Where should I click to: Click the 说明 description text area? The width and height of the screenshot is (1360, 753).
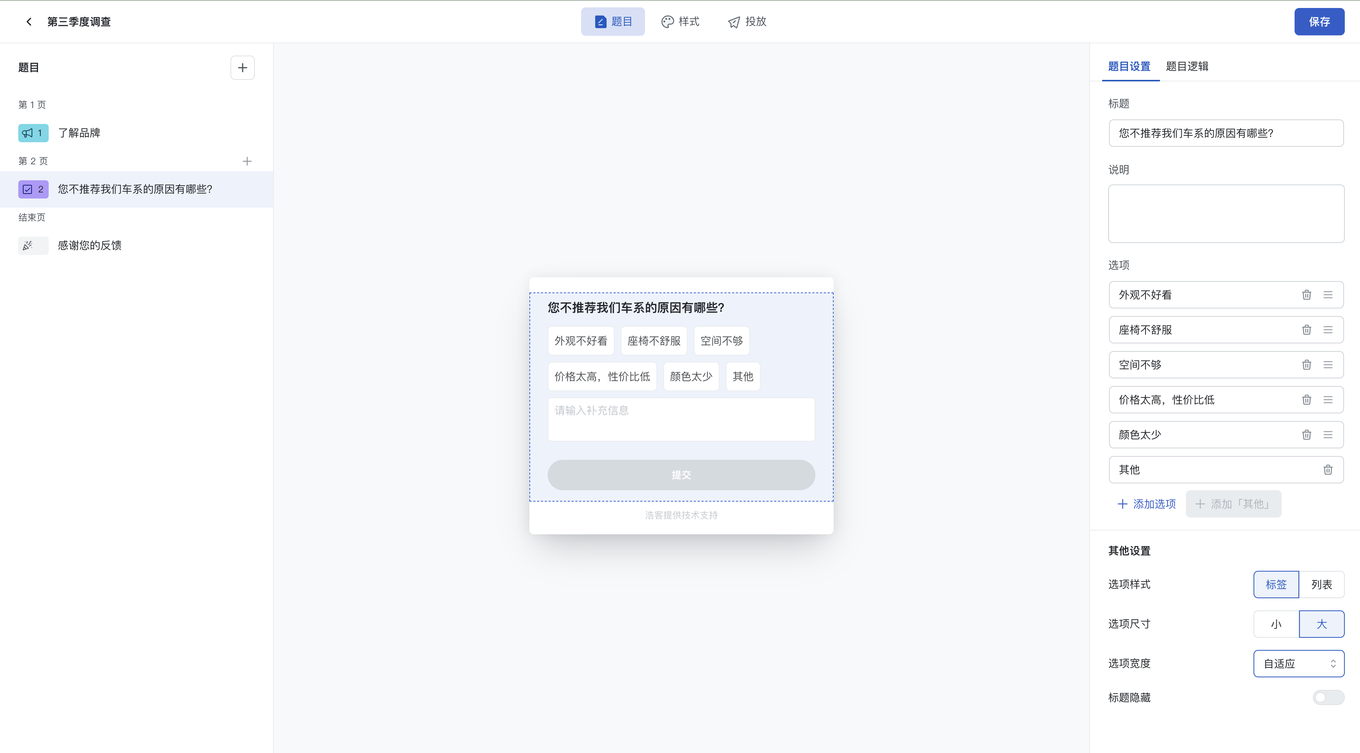pyautogui.click(x=1226, y=214)
